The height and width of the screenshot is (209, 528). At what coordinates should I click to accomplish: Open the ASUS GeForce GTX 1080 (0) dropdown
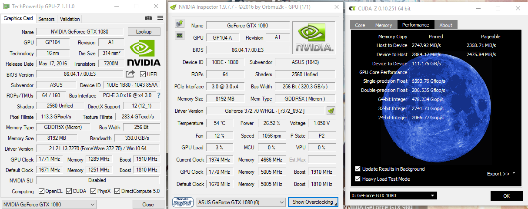[x=241, y=202]
